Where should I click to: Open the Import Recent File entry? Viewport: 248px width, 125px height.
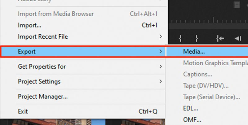point(43,37)
